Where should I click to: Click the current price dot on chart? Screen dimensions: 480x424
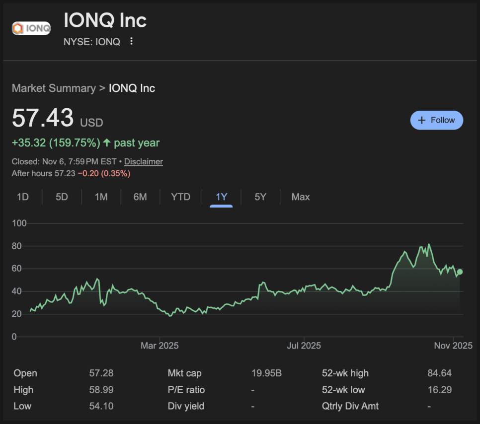pos(460,272)
